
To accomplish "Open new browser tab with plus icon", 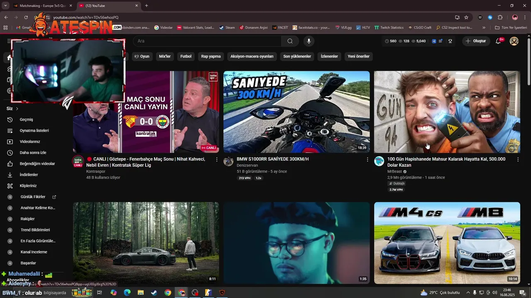I will [146, 6].
